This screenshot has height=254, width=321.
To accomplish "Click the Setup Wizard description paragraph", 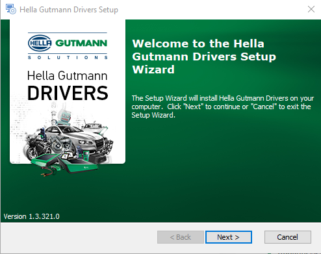I will tap(223, 107).
